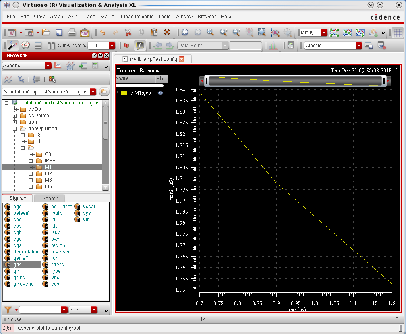Click the right handle of the zoom slider
Screen dimensions: 406x334
(384, 81)
